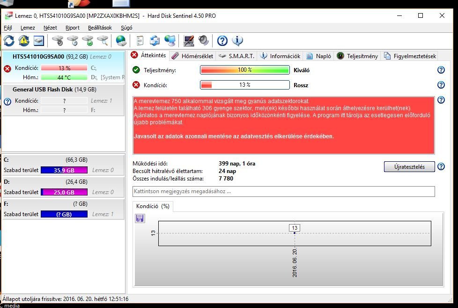Screen dimensions: 458x308
Task: Click the blue-framed disk drive toolbar icon
Action: coord(38,41)
